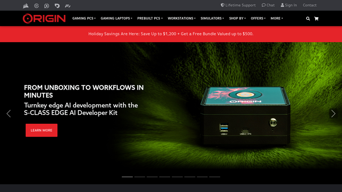
Task: Start a Chat session
Action: pyautogui.click(x=268, y=5)
